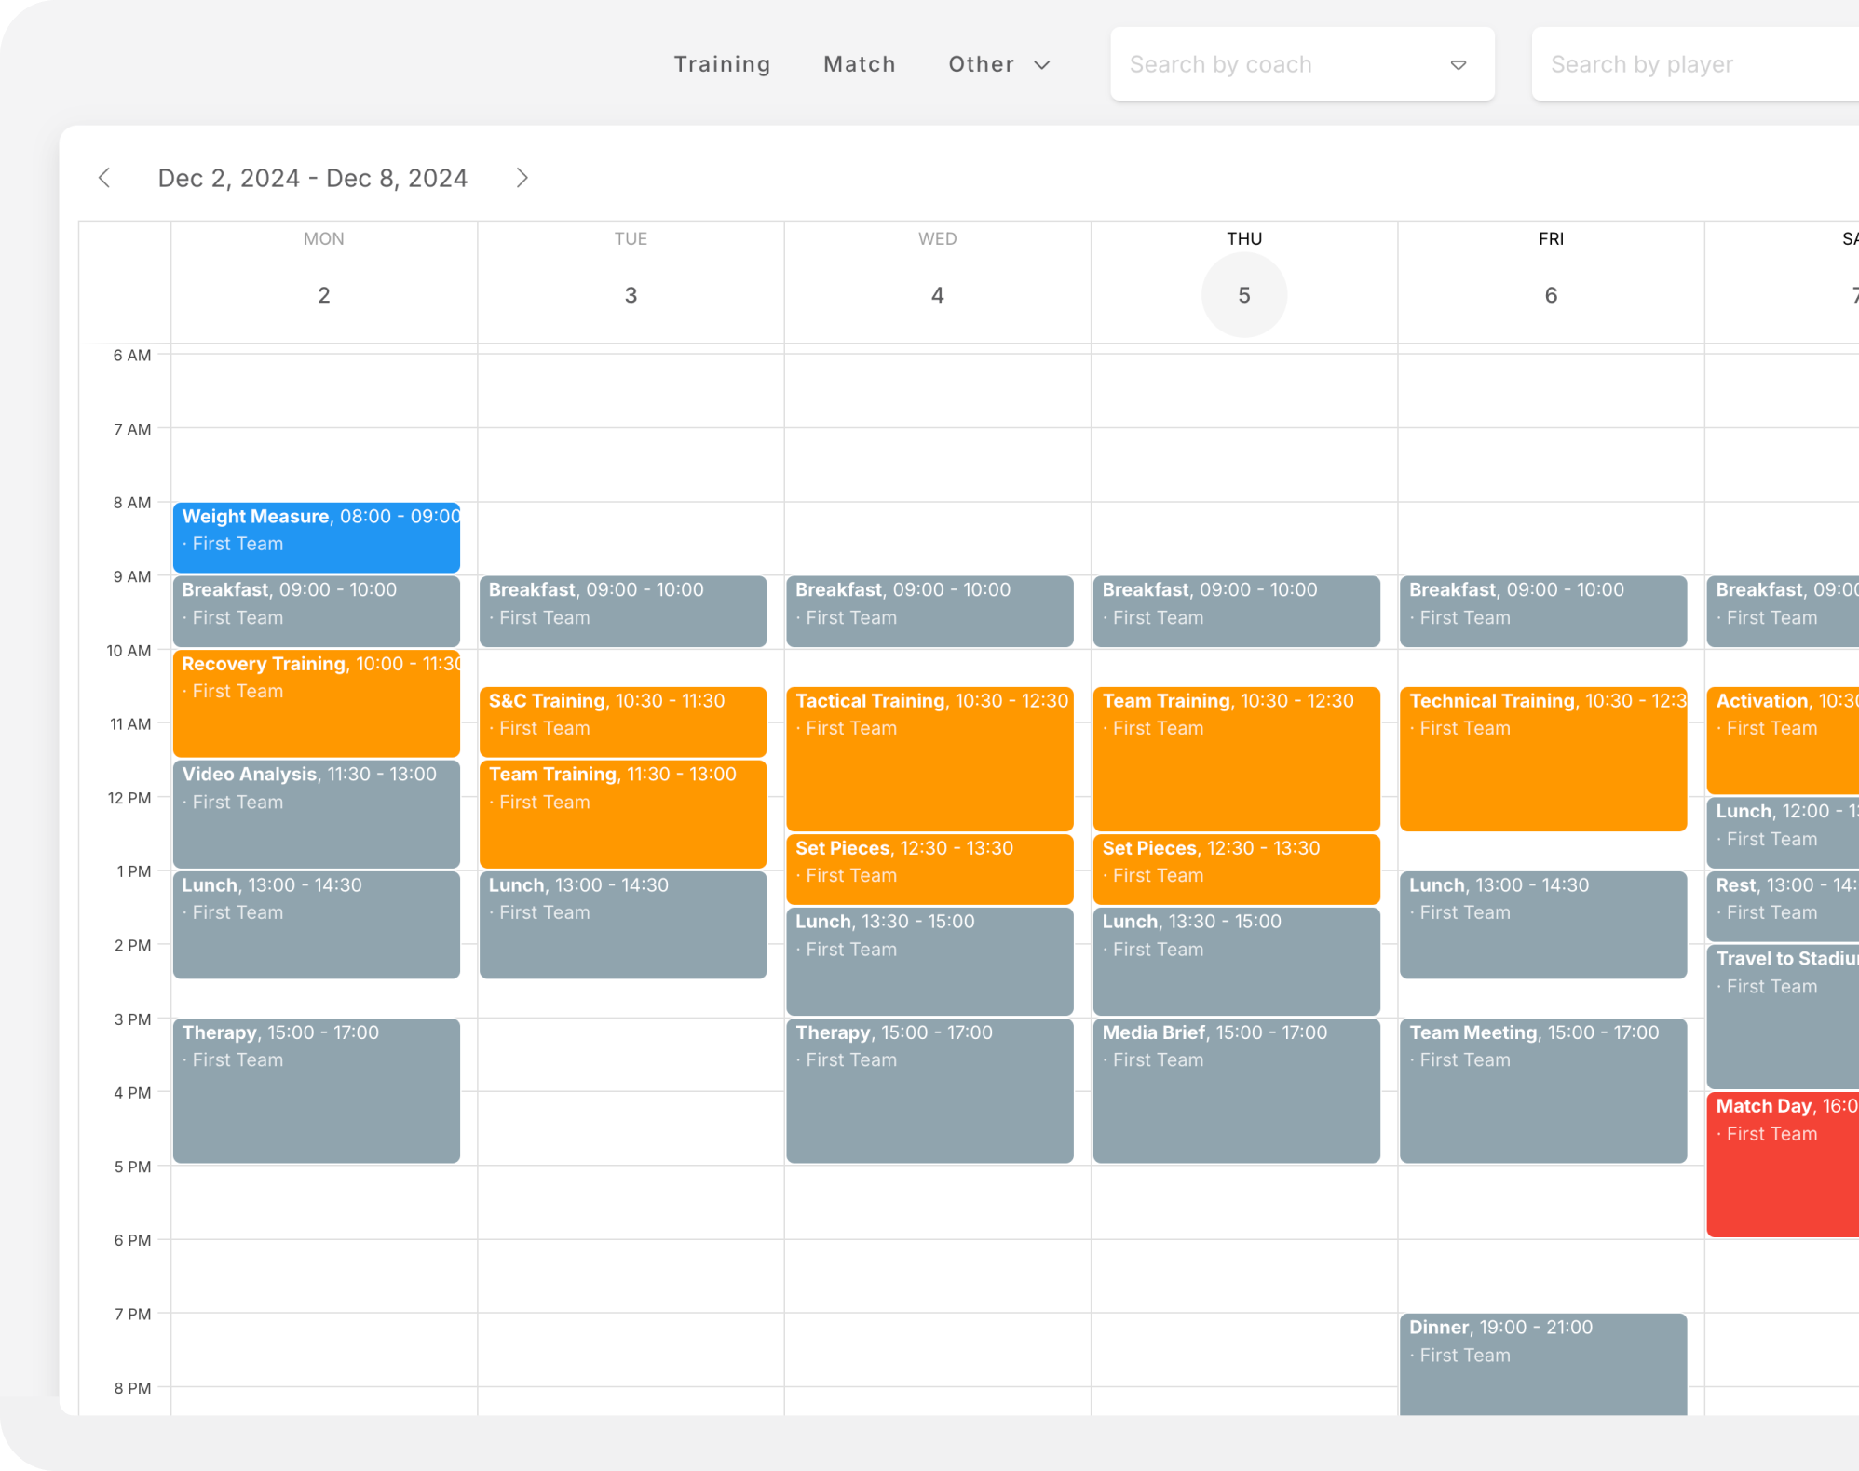The image size is (1859, 1471).
Task: Select the Training filter
Action: click(x=723, y=64)
